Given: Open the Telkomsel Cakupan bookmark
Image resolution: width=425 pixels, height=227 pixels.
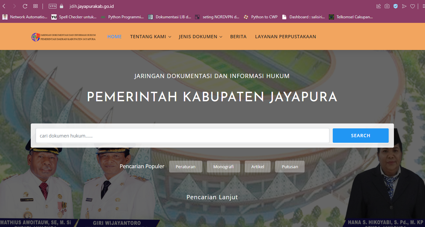Looking at the screenshot, I should pyautogui.click(x=351, y=17).
